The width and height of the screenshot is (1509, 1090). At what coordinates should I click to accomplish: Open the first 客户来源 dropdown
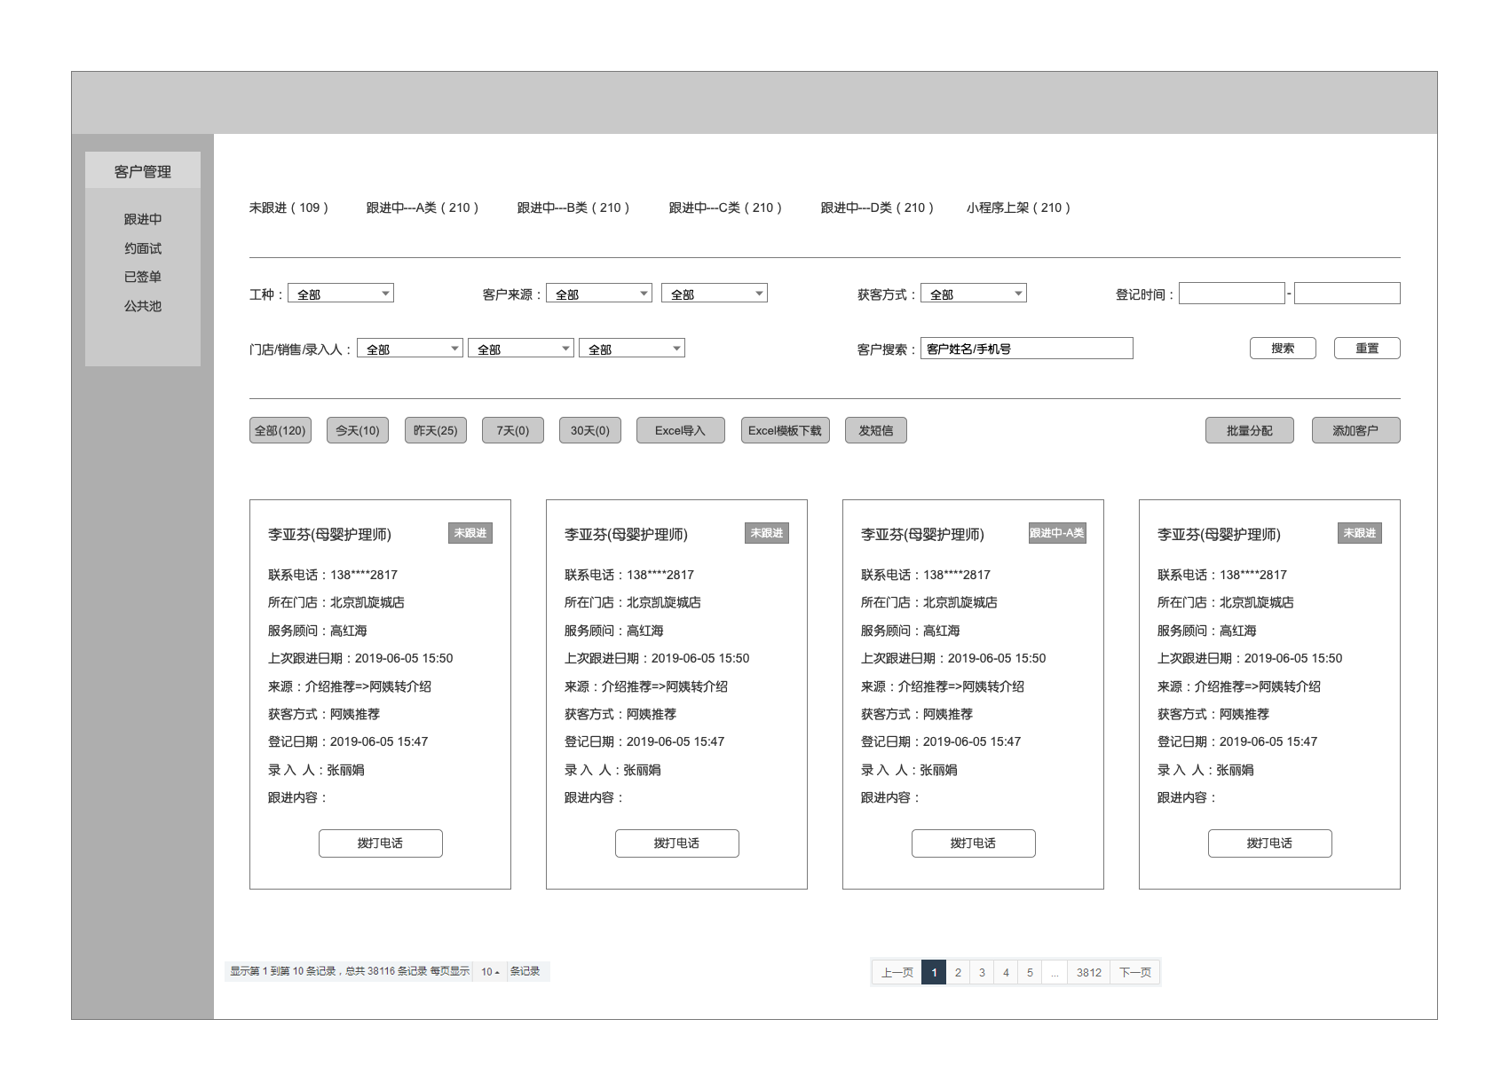click(599, 294)
